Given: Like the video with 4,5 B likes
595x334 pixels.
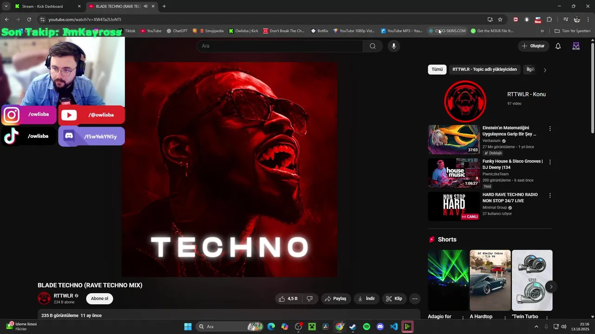Looking at the screenshot, I should point(288,299).
